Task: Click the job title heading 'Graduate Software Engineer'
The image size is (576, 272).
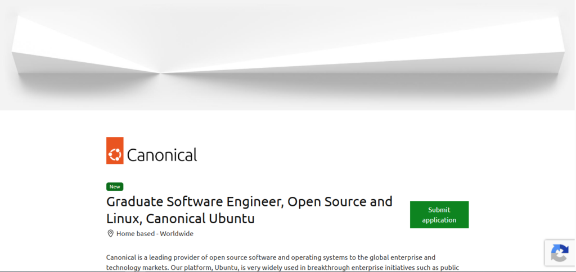Action: click(249, 210)
